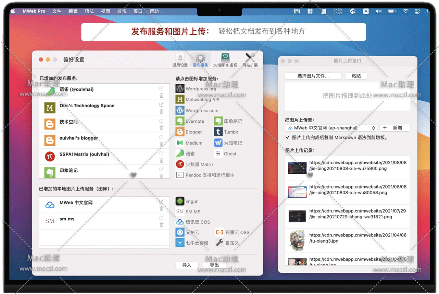The image size is (439, 294).
Task: Delete the oulvhai's blogger service
Action: (161, 144)
